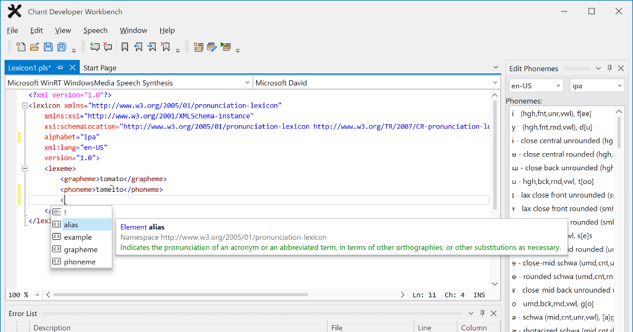Click the editor vertical scroll down arrow

[x=494, y=284]
